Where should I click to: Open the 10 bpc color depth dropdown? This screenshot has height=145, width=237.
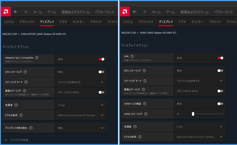click(x=81, y=105)
